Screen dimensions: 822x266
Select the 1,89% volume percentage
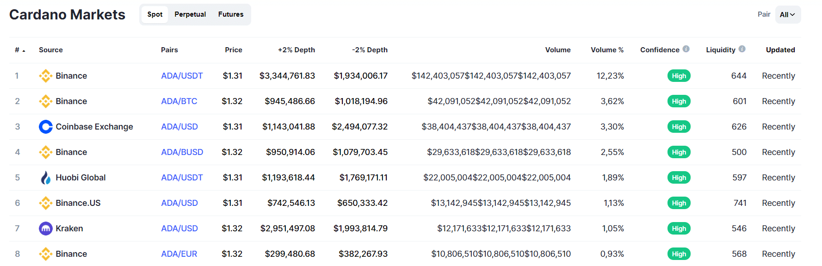pyautogui.click(x=613, y=178)
